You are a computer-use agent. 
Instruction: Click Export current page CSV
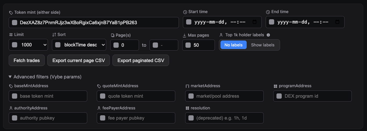(79, 60)
